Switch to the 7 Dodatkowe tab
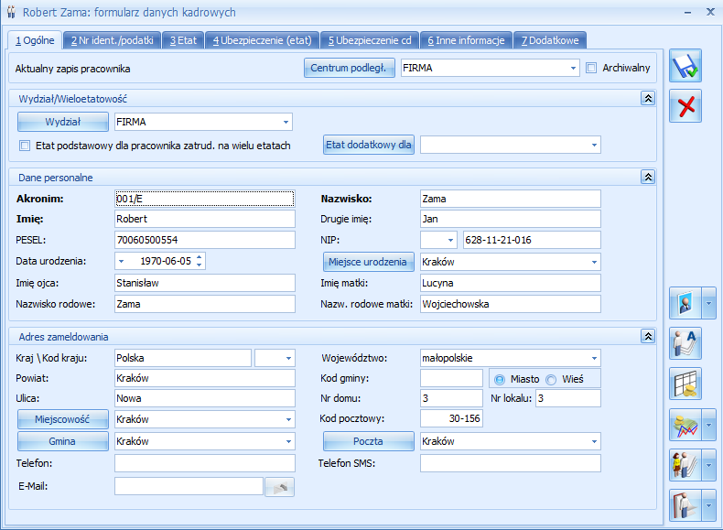The height and width of the screenshot is (530, 723). [x=550, y=40]
